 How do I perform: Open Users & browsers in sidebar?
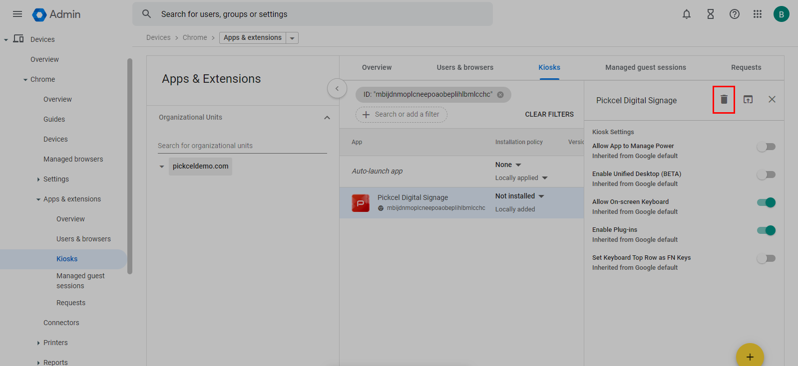tap(83, 239)
